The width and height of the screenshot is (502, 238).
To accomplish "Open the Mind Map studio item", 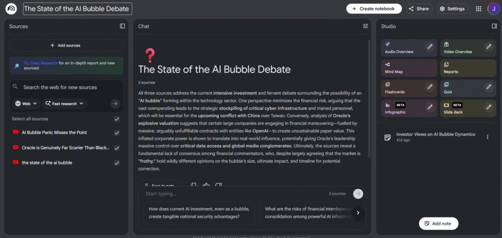I will 409,68.
